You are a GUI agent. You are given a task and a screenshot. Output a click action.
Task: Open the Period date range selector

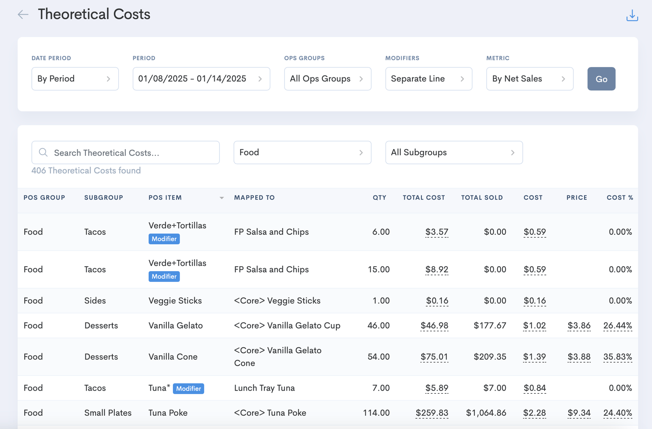pos(201,79)
